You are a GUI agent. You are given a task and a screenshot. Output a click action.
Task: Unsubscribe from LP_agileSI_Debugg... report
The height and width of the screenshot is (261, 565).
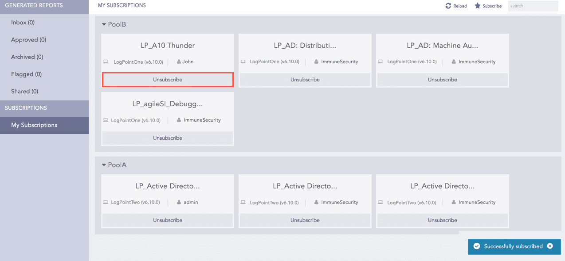(168, 138)
